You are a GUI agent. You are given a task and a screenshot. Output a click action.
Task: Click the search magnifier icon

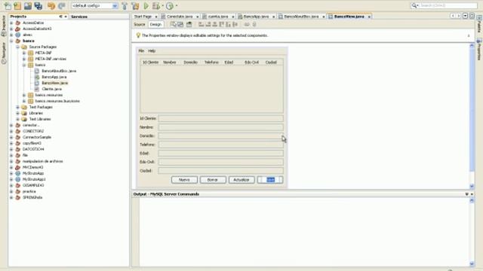414,5
